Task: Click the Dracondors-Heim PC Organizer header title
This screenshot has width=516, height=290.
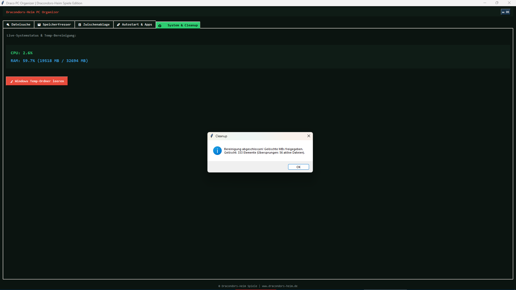Action: pos(33,12)
